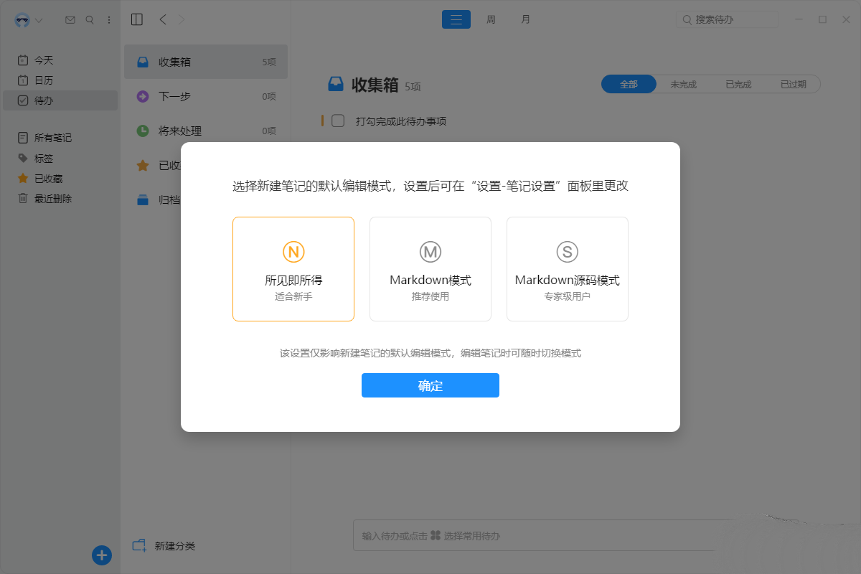Toggle the sidebar panel layout icon
This screenshot has height=574, width=861.
coord(137,19)
